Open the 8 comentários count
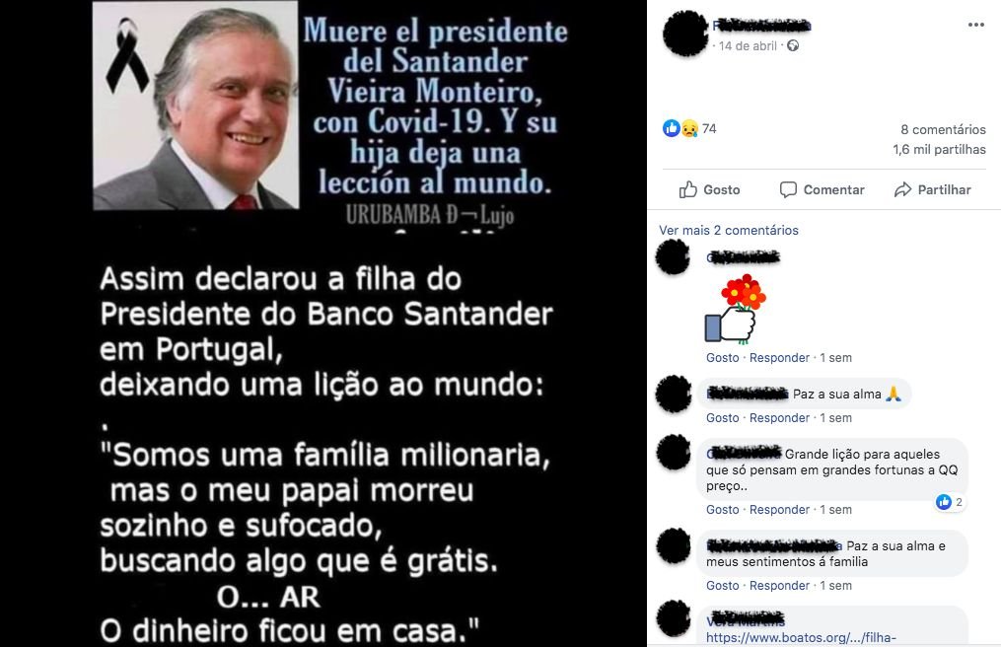The width and height of the screenshot is (1001, 647). 943,129
